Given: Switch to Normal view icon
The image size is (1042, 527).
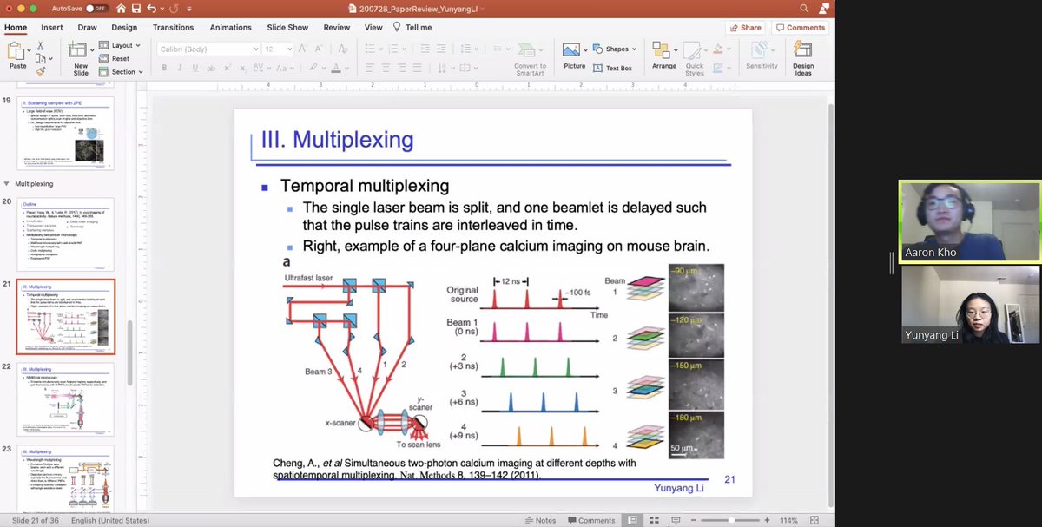Looking at the screenshot, I should click(x=631, y=520).
